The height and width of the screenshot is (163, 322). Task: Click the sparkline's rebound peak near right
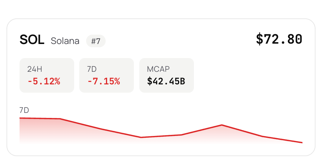click(x=222, y=125)
